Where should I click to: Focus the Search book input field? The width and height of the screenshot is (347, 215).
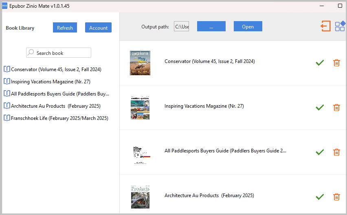[59, 53]
